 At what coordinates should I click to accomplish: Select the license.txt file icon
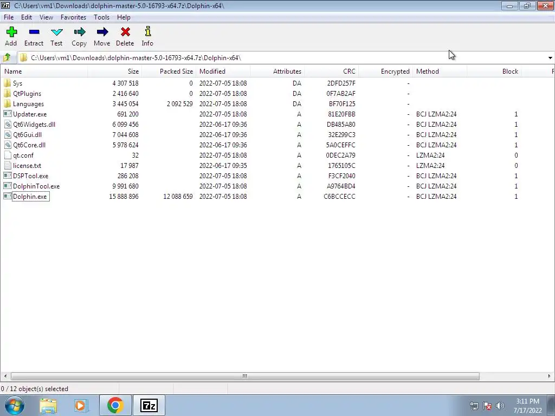pyautogui.click(x=8, y=165)
